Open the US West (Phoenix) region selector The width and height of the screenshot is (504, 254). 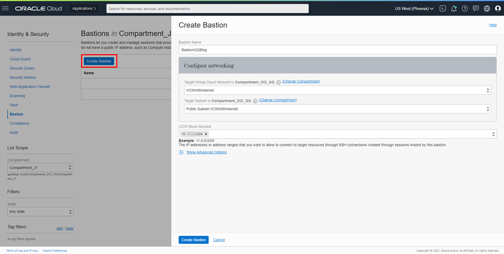tap(414, 9)
